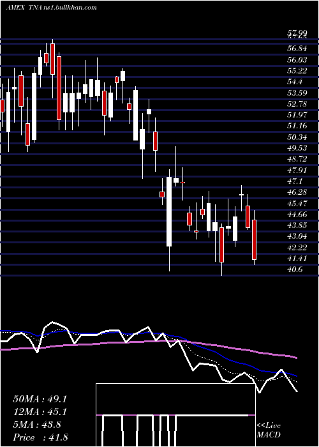Screen dimensions: 319x447
Task: Click the 54.4 price level label
Action: [x=295, y=82]
